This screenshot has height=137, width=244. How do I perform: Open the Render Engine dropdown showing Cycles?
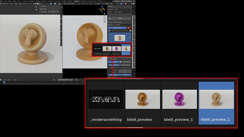[x=123, y=9]
